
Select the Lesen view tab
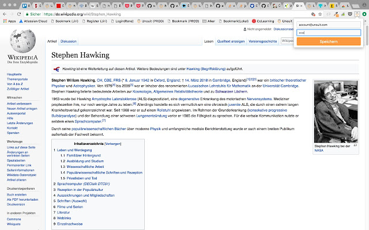coord(209,41)
